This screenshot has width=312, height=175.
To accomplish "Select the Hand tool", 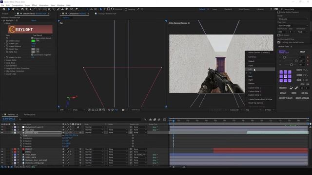I will 13,9.
